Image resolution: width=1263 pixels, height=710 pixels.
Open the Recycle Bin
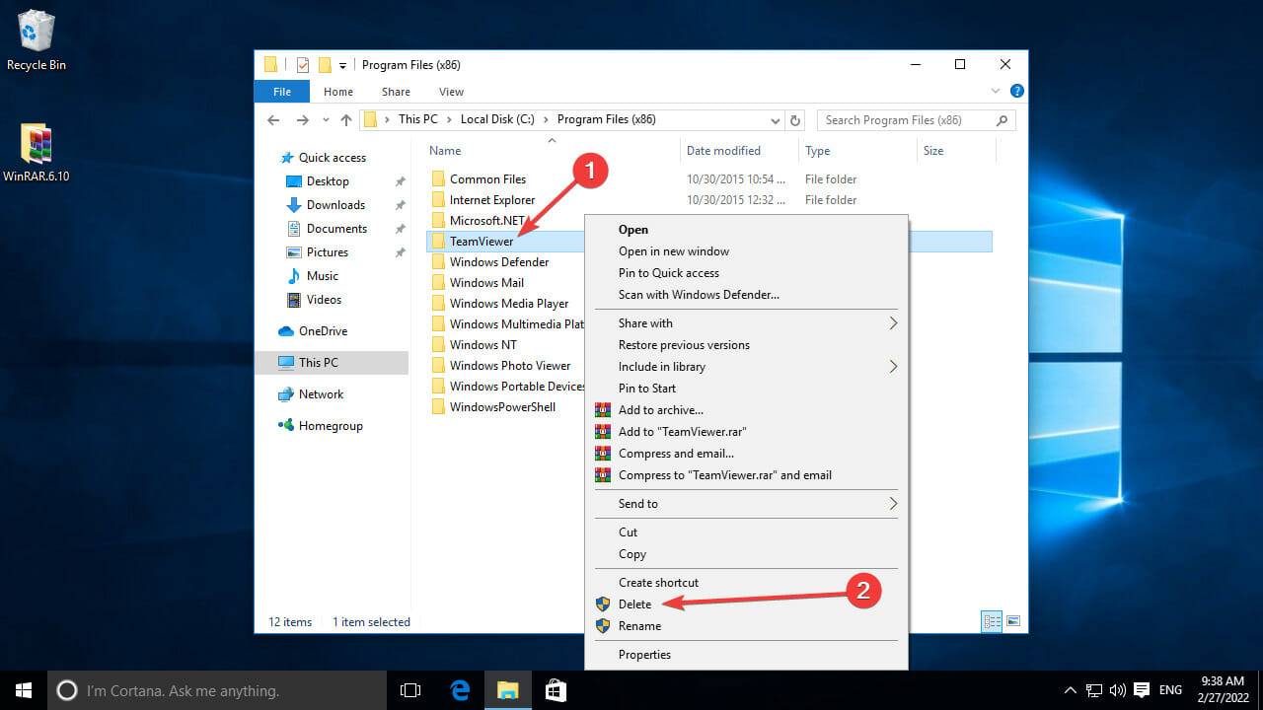(37, 37)
